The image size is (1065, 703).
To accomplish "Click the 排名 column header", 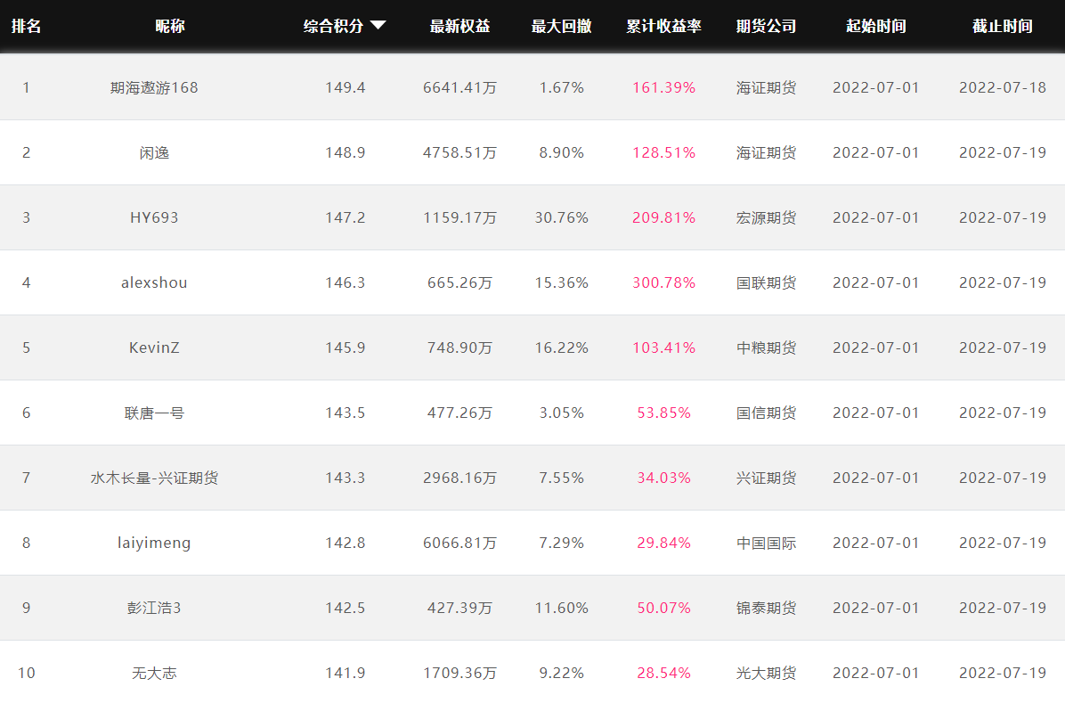I will [27, 26].
